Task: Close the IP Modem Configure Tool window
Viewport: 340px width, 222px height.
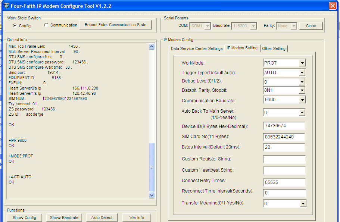Action: [333, 6]
